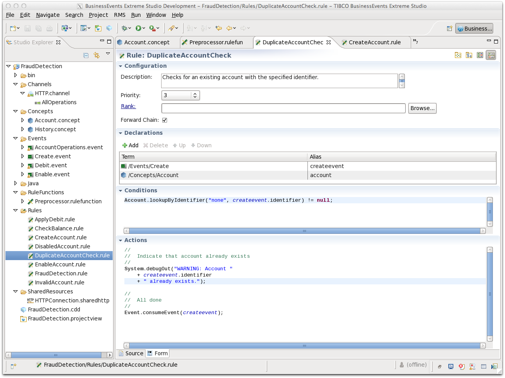The height and width of the screenshot is (378, 505).
Task: Click the Back navigation arrow icon
Action: pos(229,28)
